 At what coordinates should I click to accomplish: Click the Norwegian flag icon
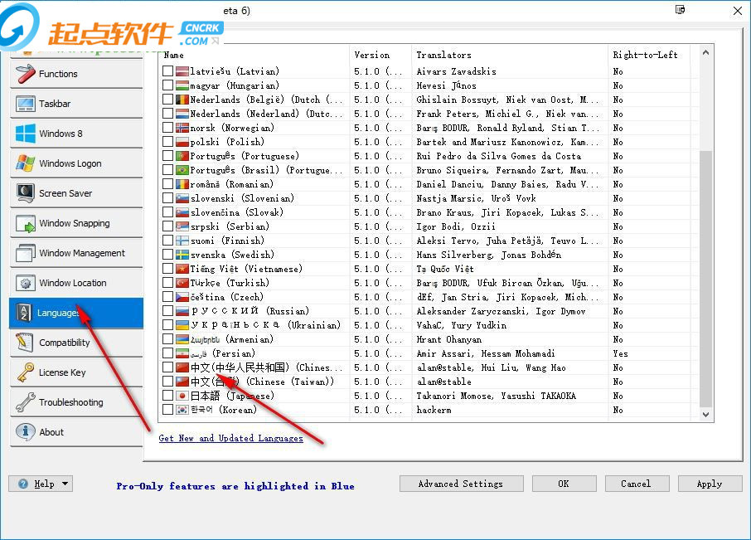coord(182,128)
